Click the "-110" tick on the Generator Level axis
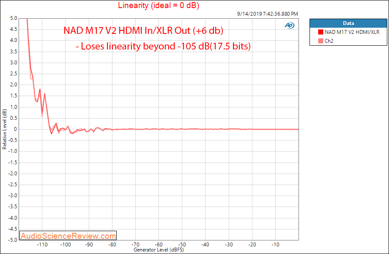 click(x=42, y=245)
